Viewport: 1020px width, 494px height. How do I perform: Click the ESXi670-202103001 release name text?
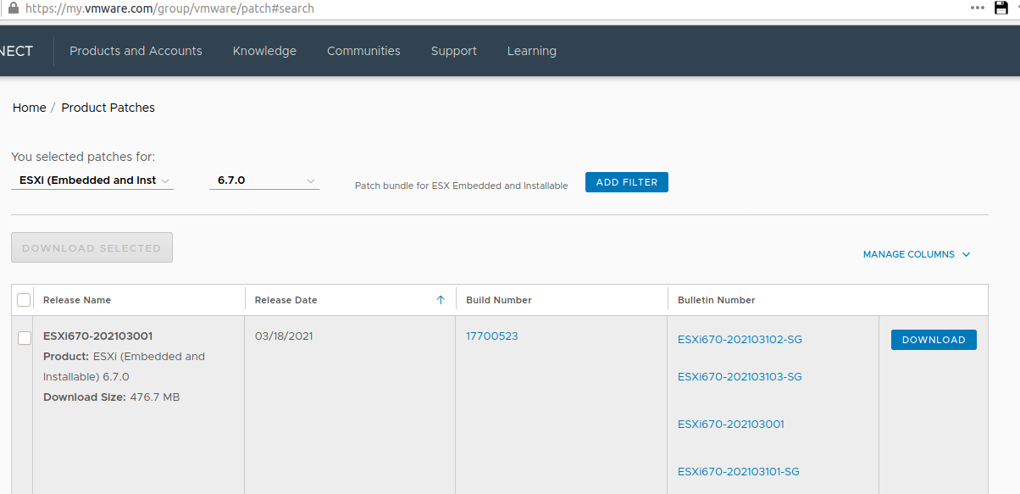[x=98, y=336]
